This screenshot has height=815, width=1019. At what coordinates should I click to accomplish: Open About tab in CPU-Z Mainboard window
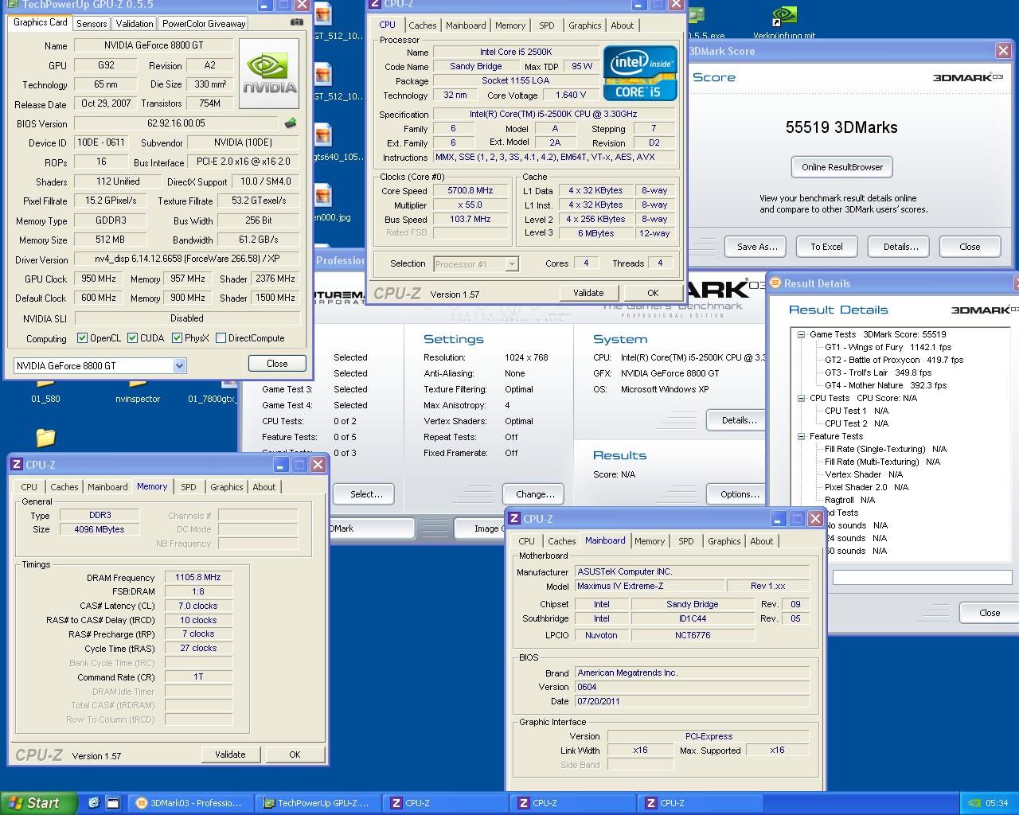[762, 541]
